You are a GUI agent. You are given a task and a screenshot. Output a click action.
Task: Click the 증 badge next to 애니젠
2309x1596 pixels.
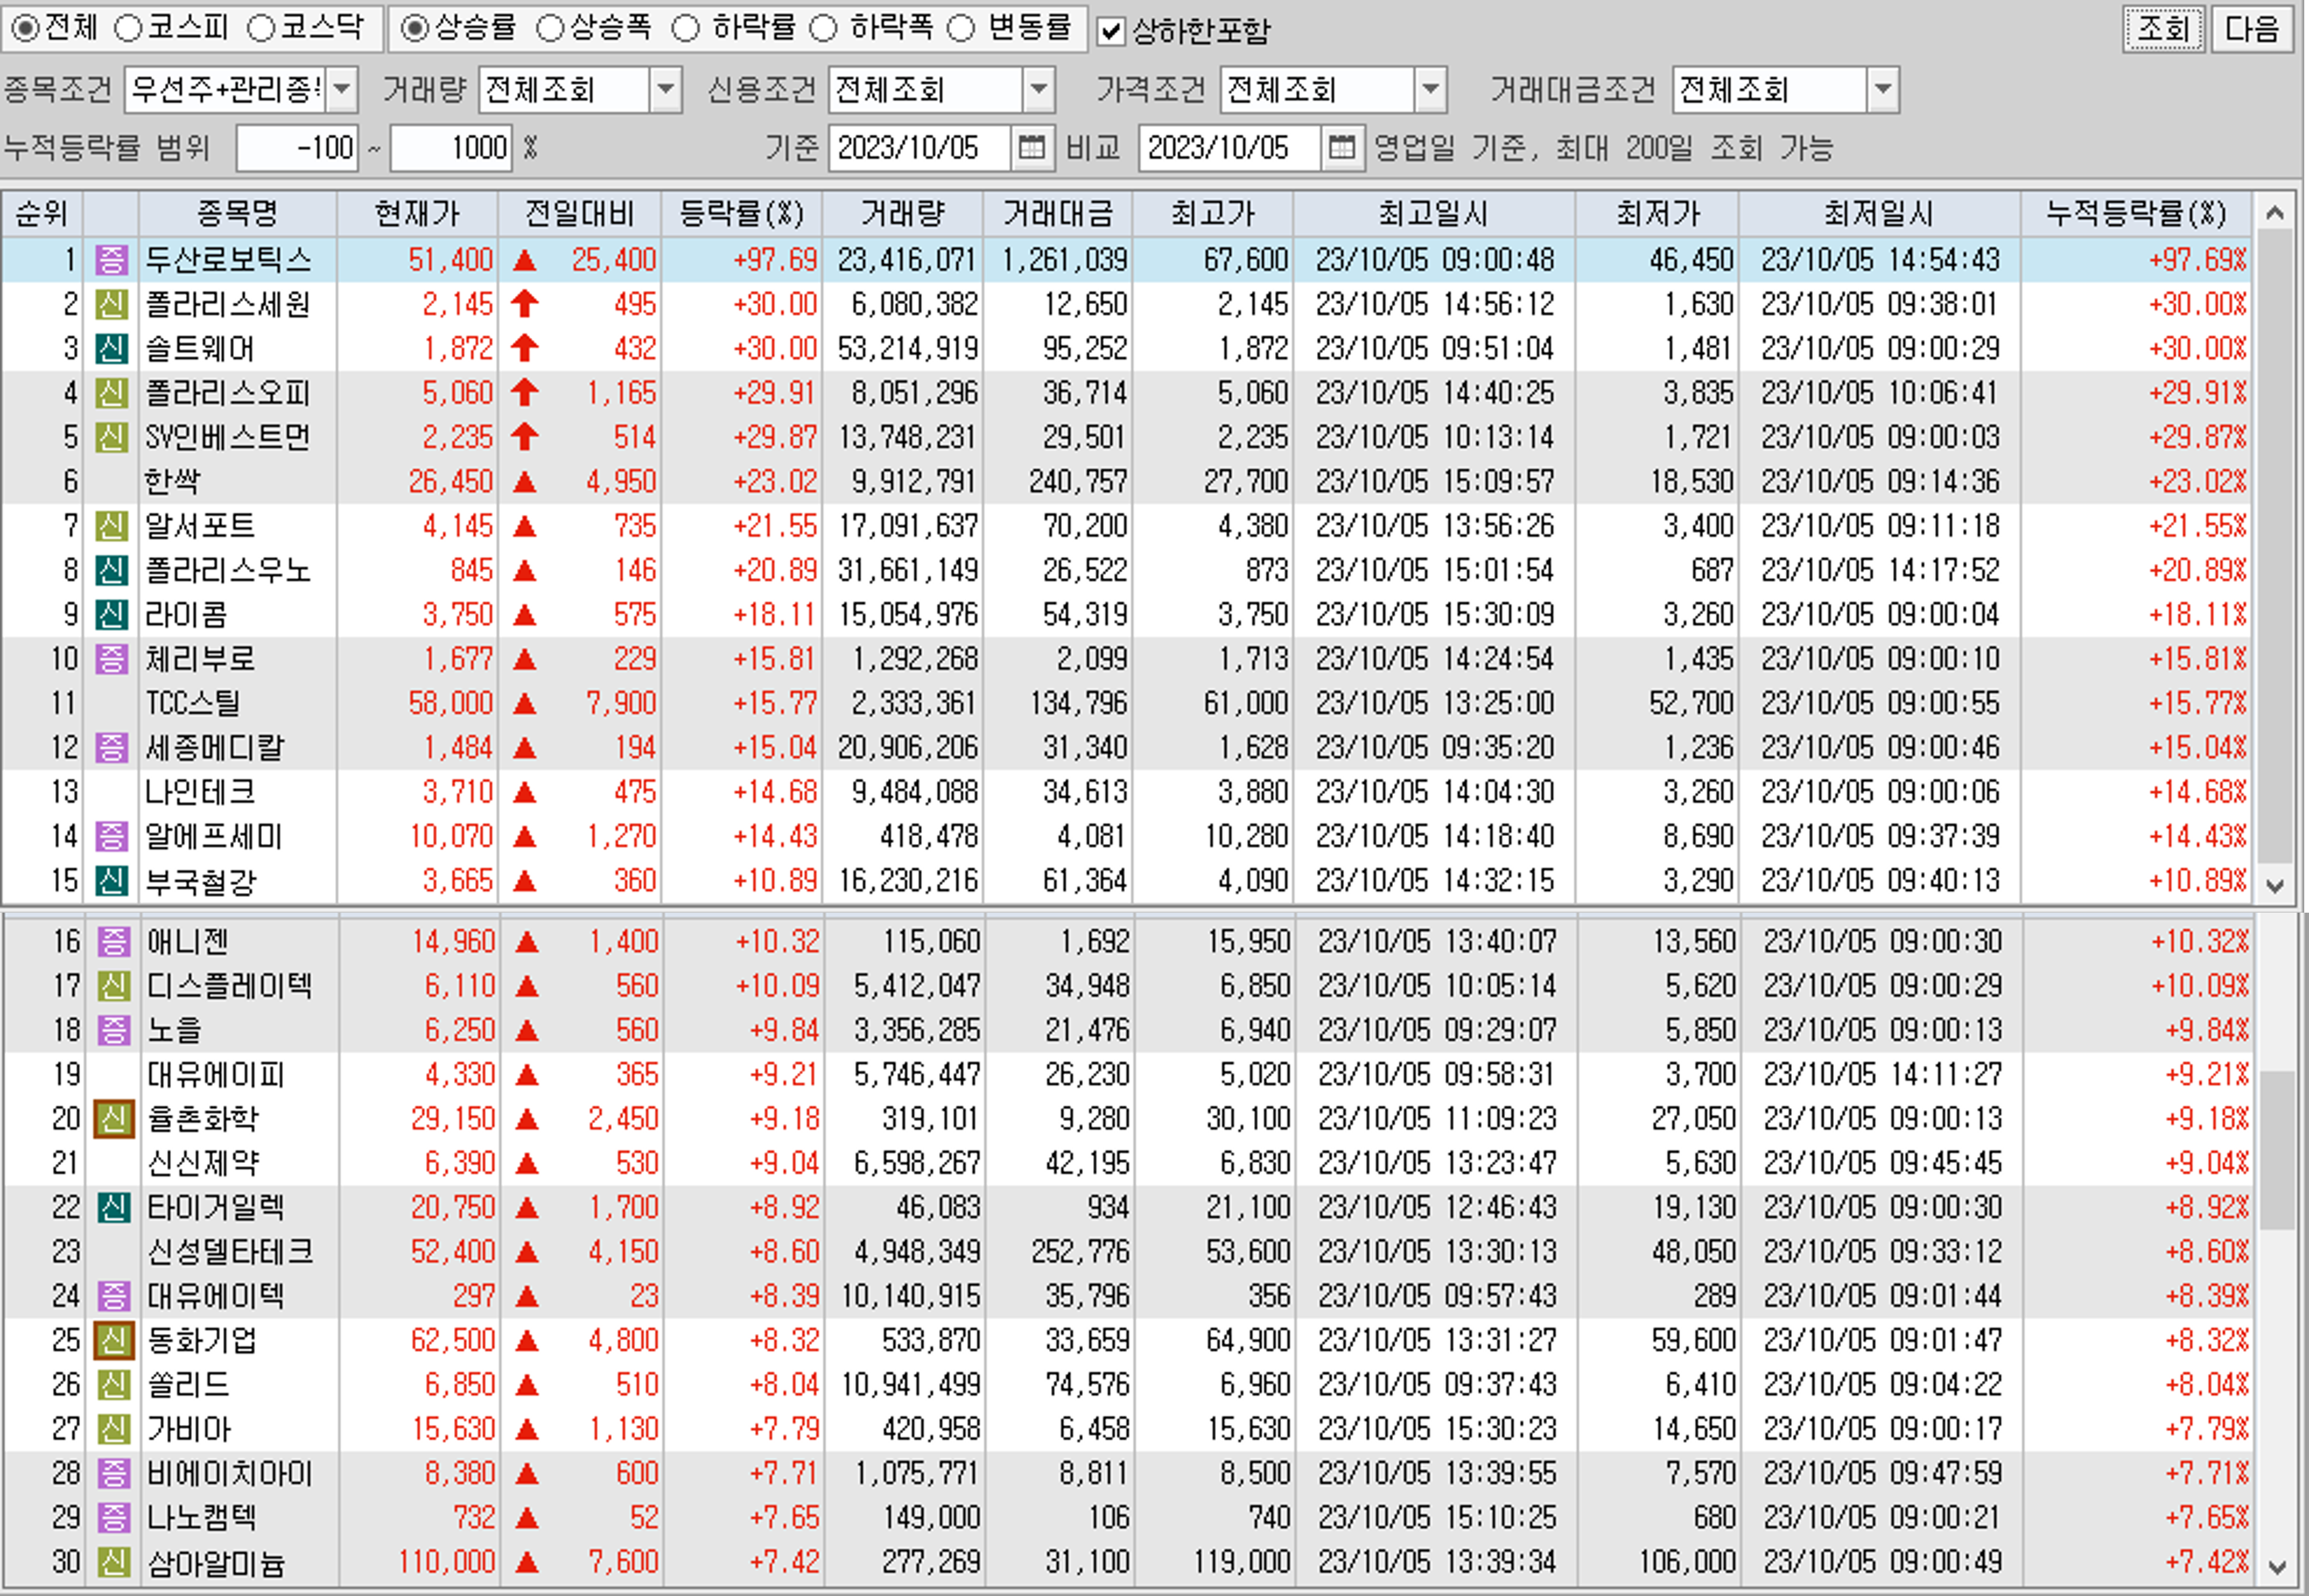[113, 941]
